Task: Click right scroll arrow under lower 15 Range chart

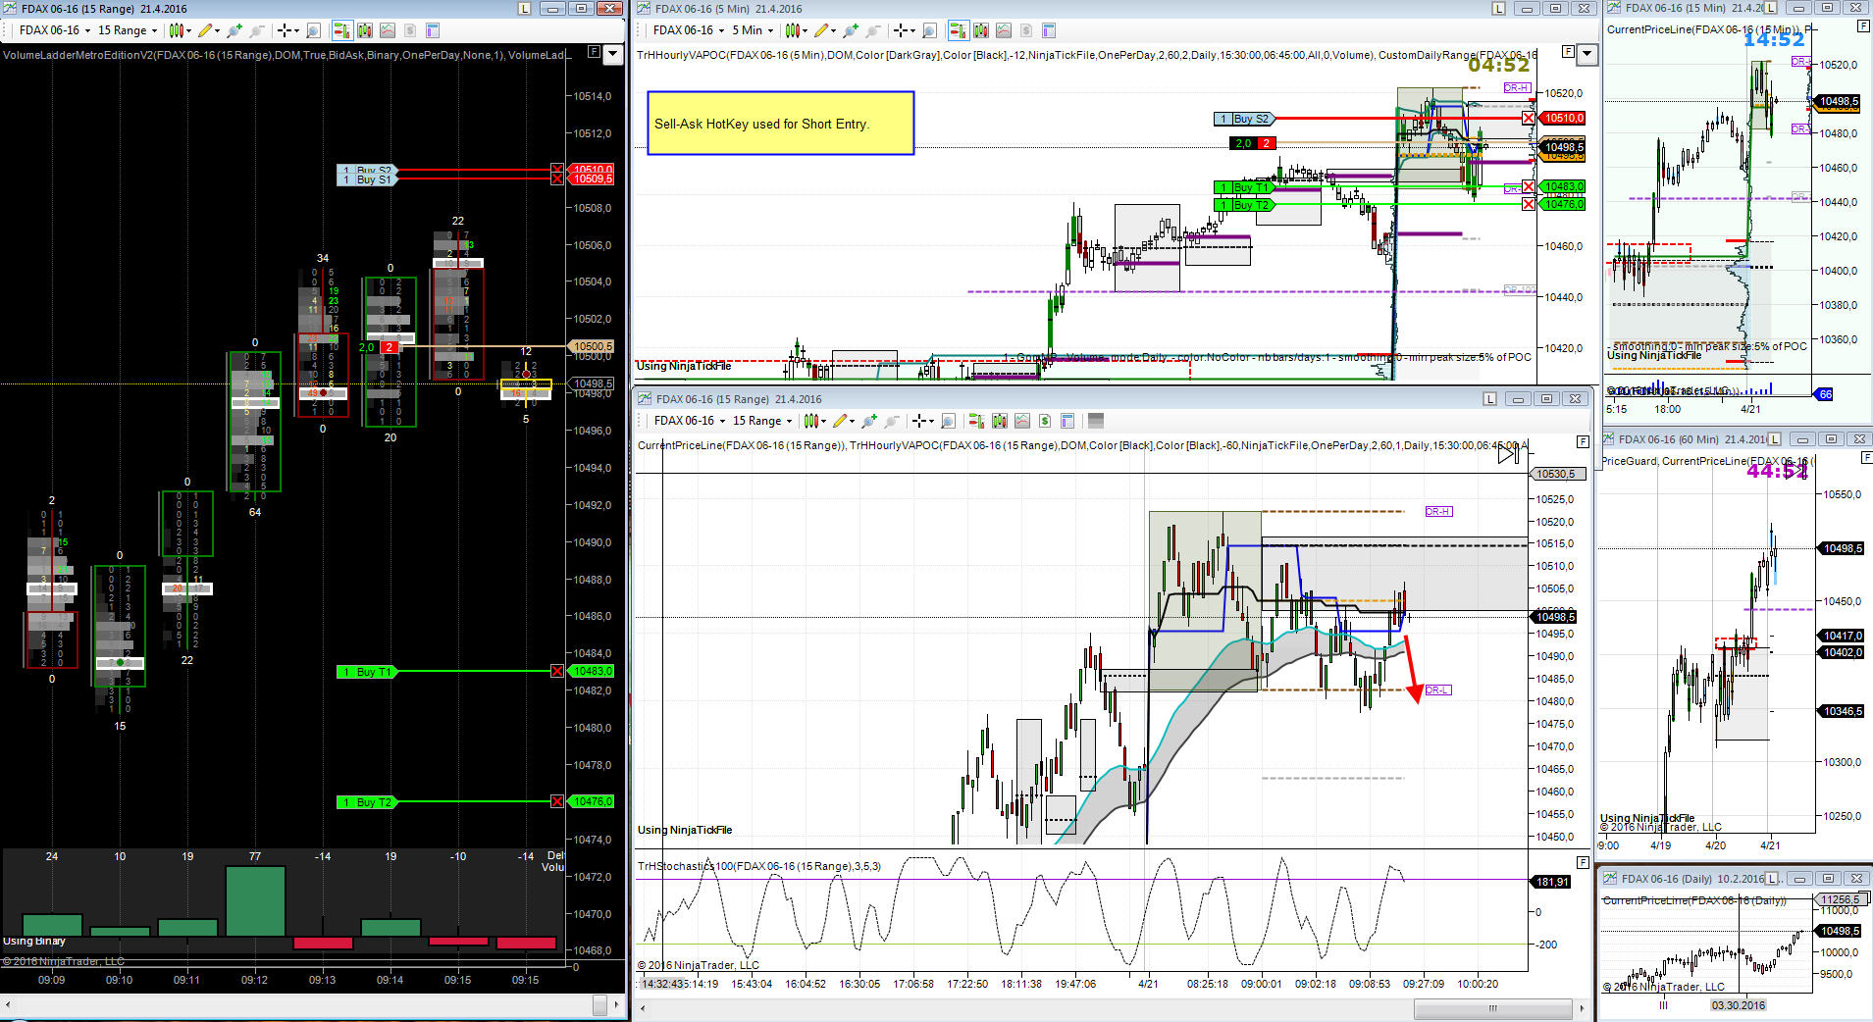Action: click(1582, 1008)
